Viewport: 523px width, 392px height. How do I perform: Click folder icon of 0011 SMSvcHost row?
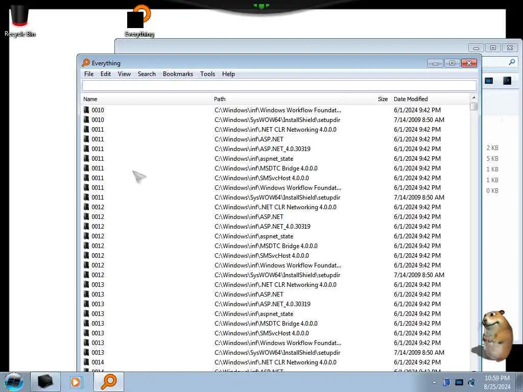click(86, 178)
